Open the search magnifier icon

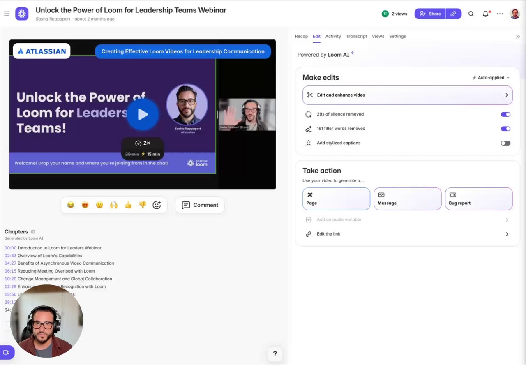click(x=471, y=14)
